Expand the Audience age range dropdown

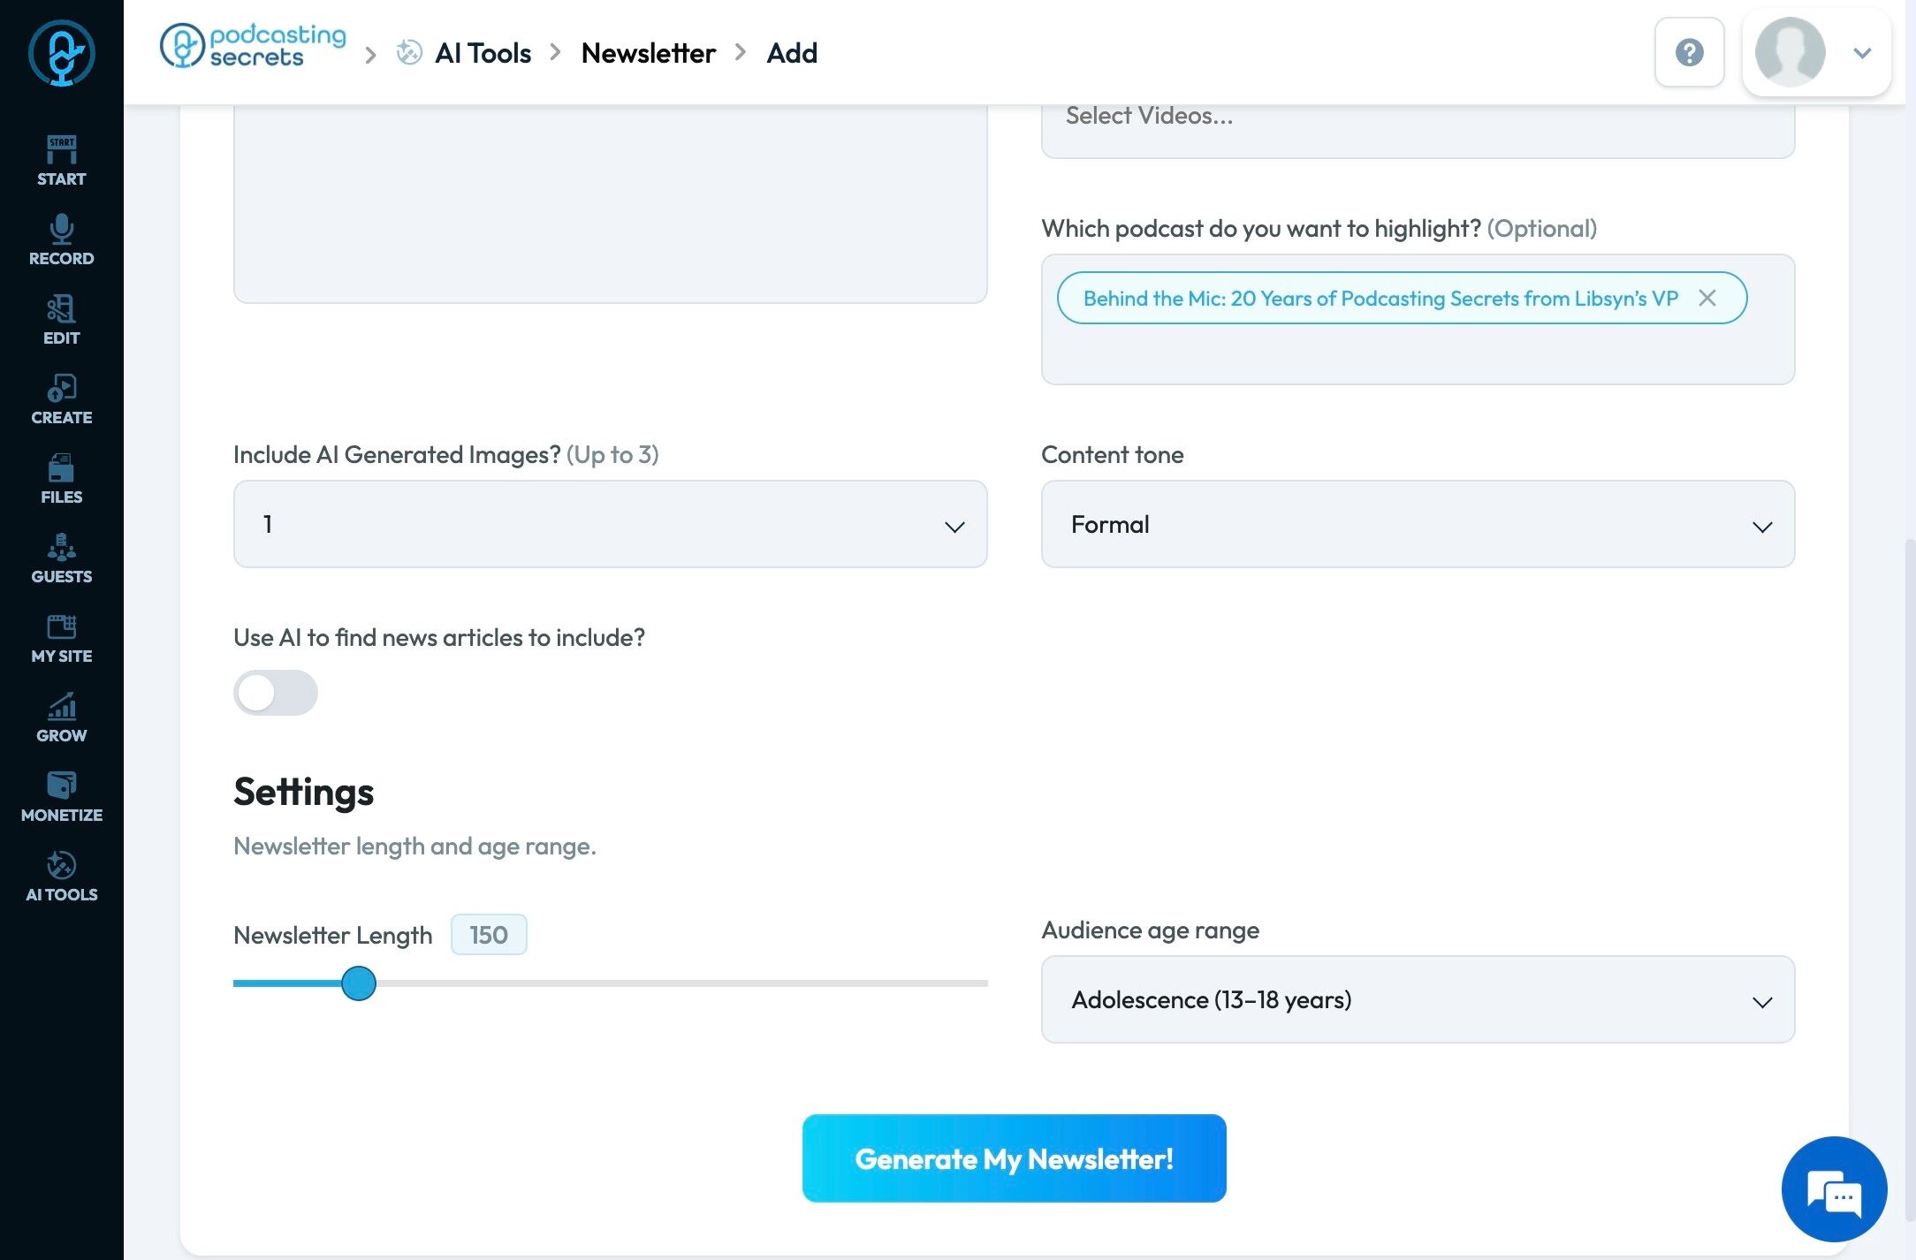coord(1418,999)
